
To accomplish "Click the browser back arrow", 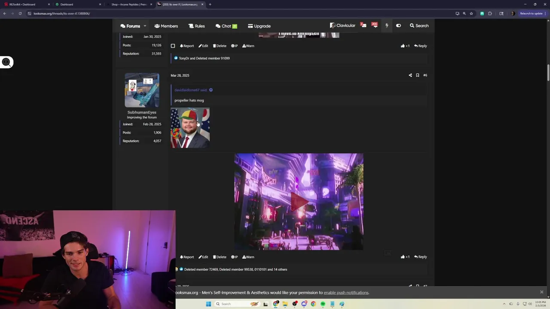I will point(5,13).
